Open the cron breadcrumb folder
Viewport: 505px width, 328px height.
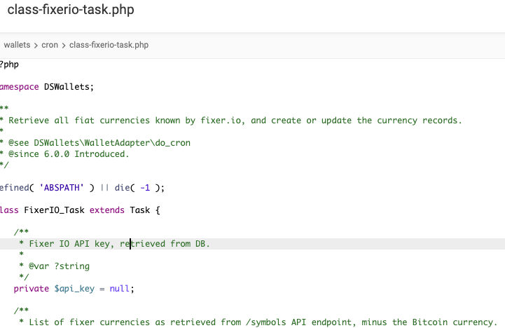(50, 45)
